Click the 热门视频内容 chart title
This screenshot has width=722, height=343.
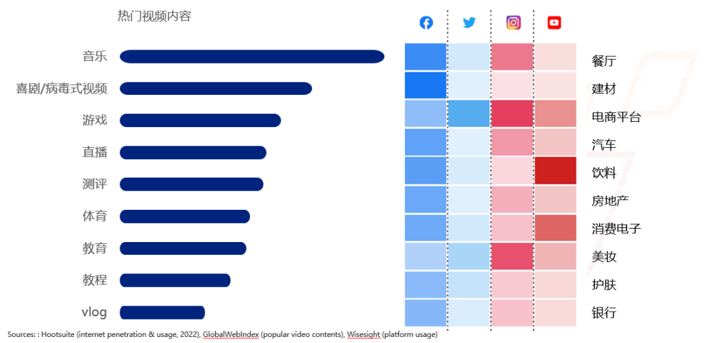[x=154, y=16]
